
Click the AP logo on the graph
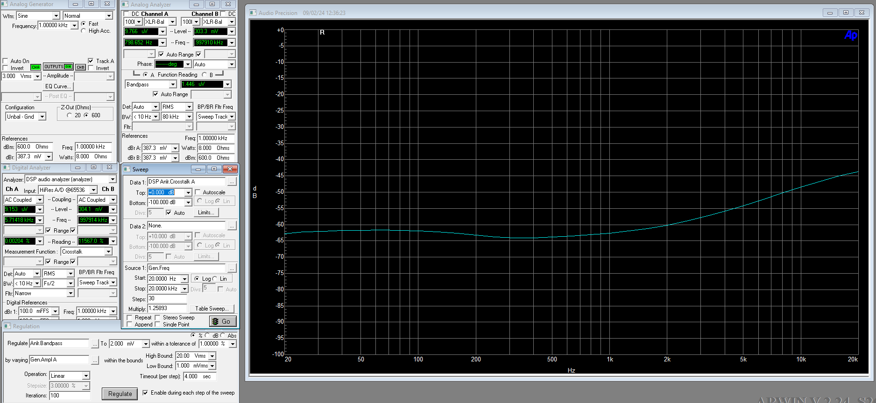851,35
